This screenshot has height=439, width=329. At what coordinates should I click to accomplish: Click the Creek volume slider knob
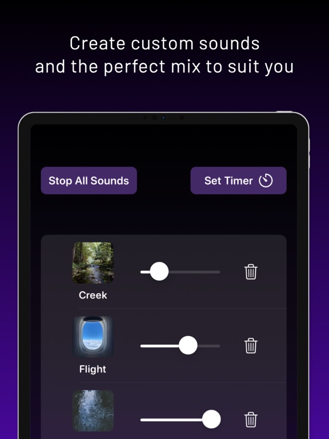[x=159, y=272]
